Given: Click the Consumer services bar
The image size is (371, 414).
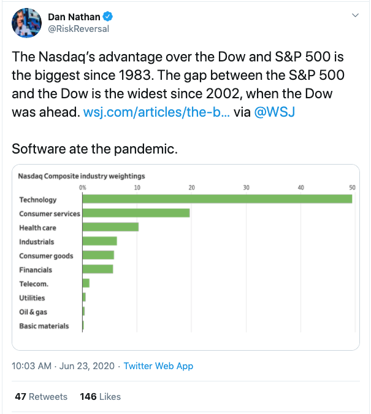Looking at the screenshot, I should pos(136,213).
